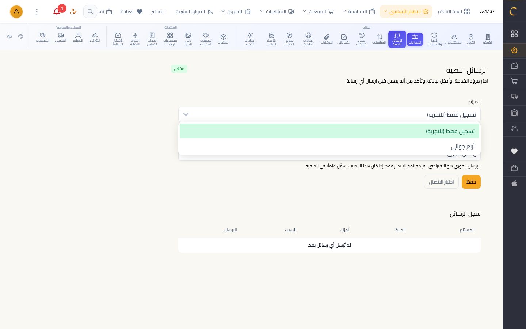Open the الموارد البشرية menu item
The height and width of the screenshot is (329, 526).
click(194, 11)
